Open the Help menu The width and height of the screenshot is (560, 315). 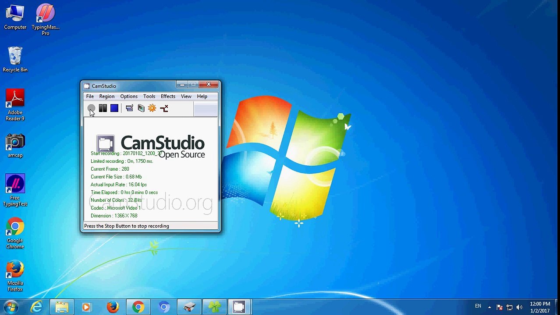point(202,96)
